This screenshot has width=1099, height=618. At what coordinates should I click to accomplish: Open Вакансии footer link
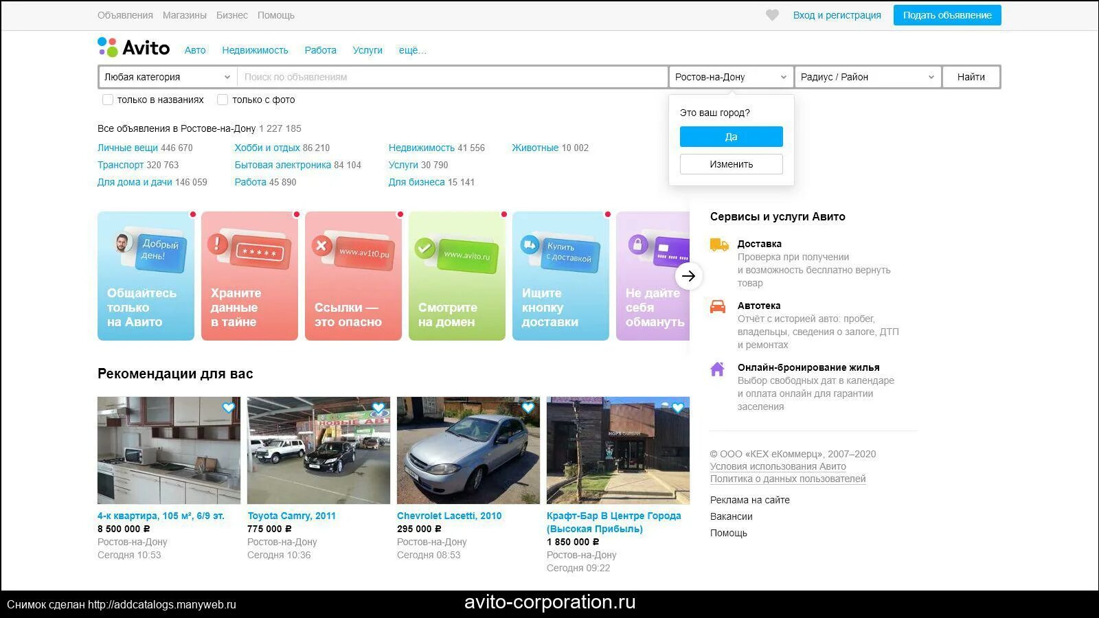pyautogui.click(x=732, y=516)
